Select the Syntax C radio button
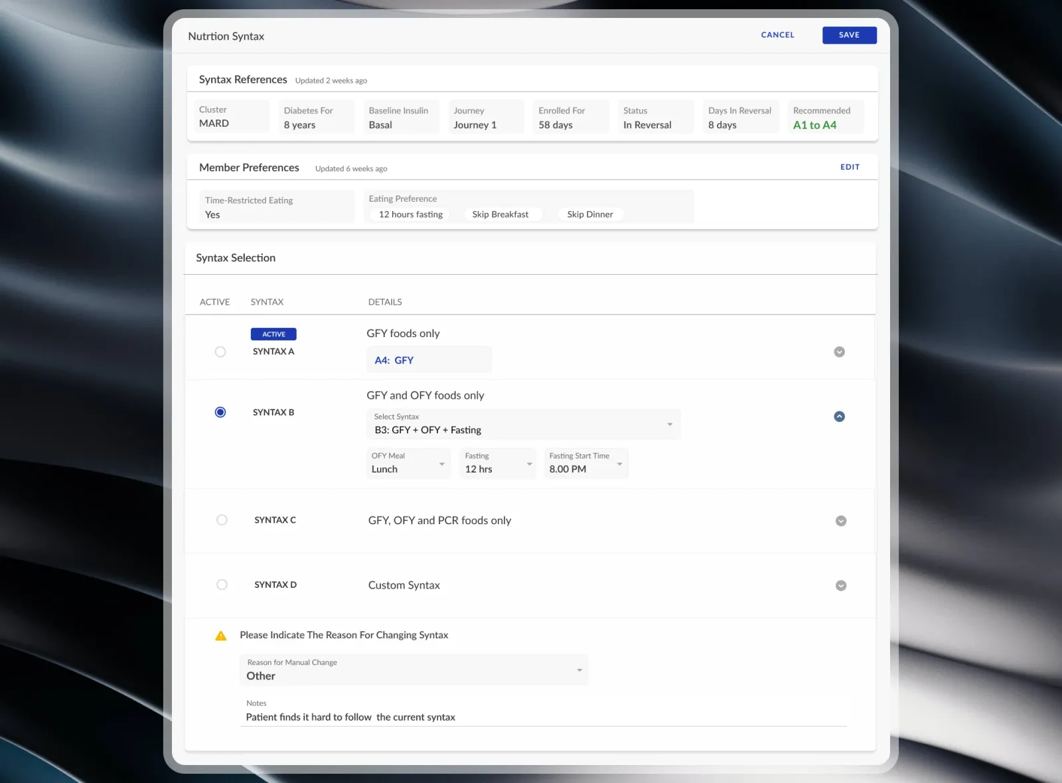This screenshot has height=783, width=1062. click(222, 520)
